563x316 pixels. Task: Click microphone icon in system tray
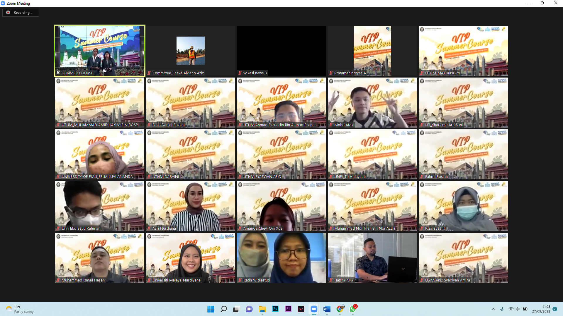[x=502, y=309]
